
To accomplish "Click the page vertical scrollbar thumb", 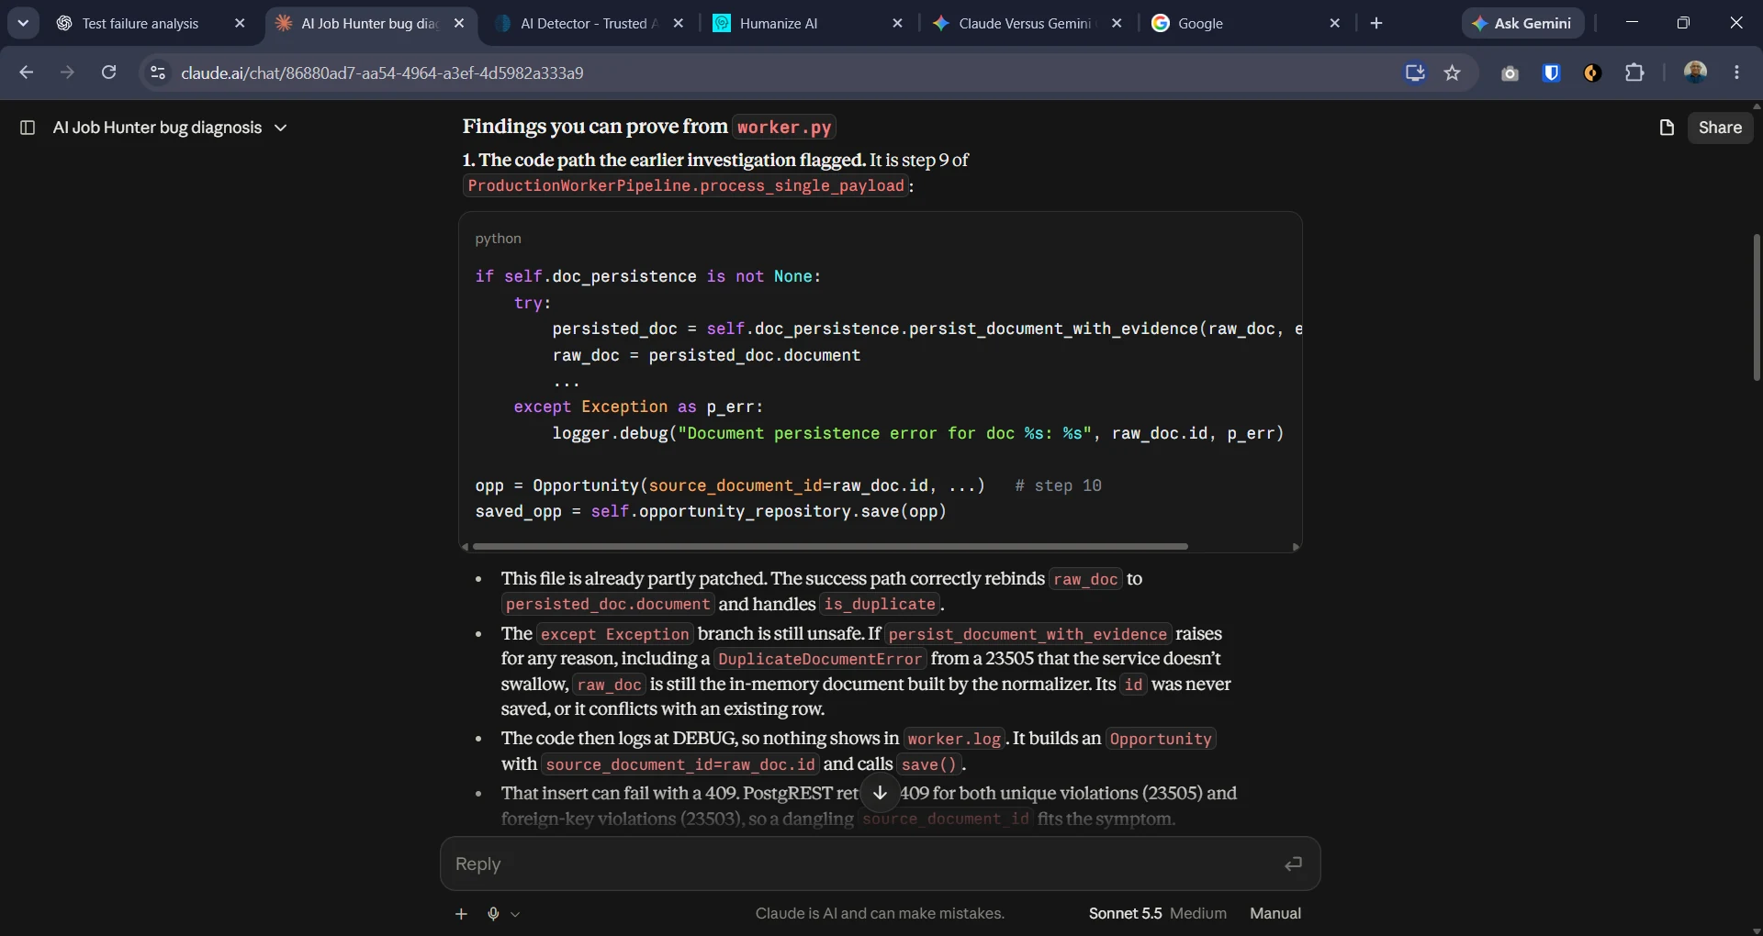I will [x=1757, y=307].
